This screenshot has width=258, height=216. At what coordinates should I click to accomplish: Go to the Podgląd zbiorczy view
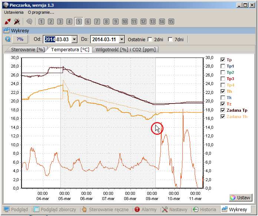[55, 210]
